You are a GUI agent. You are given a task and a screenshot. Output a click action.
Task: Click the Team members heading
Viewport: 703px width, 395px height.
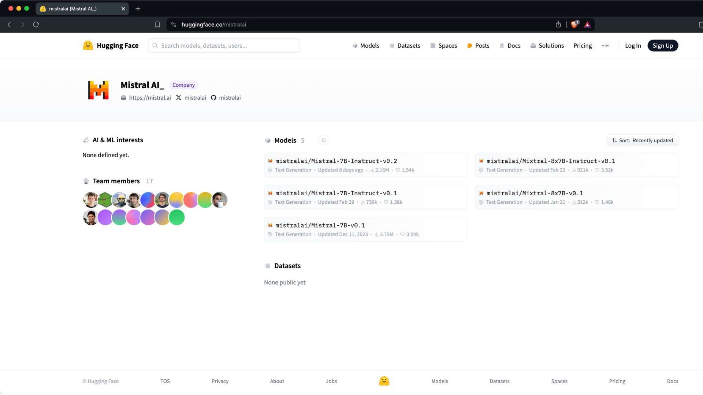[x=116, y=181]
